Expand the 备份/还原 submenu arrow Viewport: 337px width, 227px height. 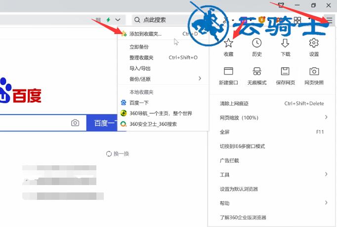(x=200, y=78)
